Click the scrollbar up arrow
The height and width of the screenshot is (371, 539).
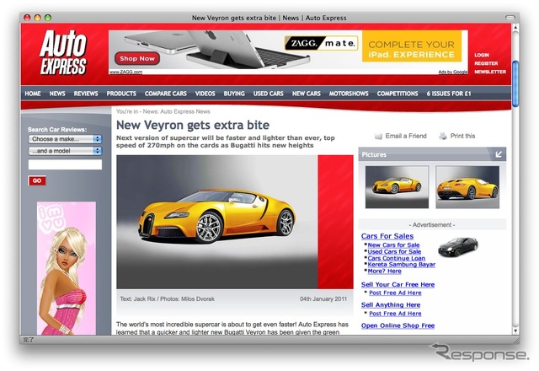click(515, 27)
